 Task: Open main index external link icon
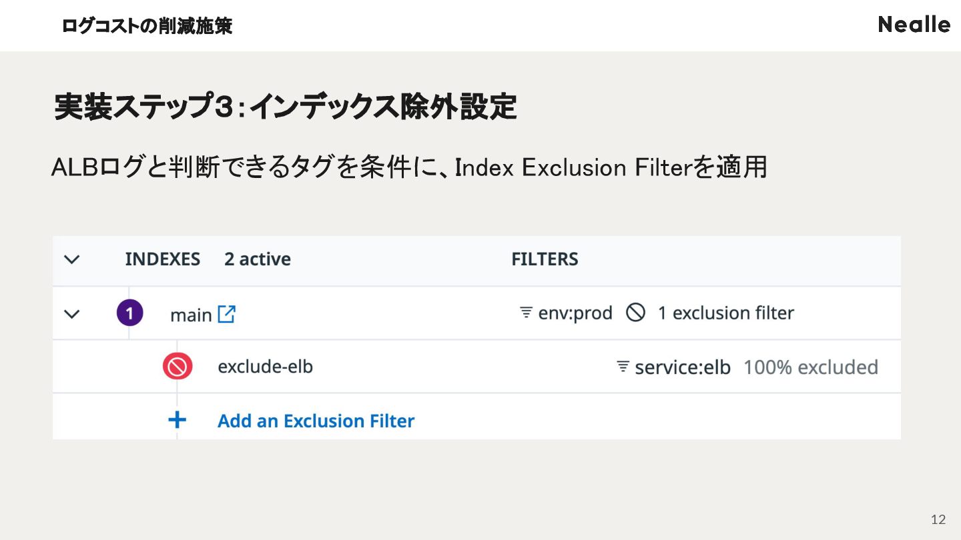click(227, 314)
